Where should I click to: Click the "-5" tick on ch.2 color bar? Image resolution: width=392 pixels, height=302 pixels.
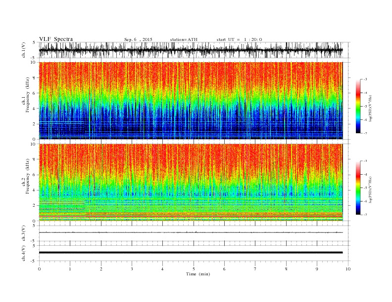tap(365, 188)
